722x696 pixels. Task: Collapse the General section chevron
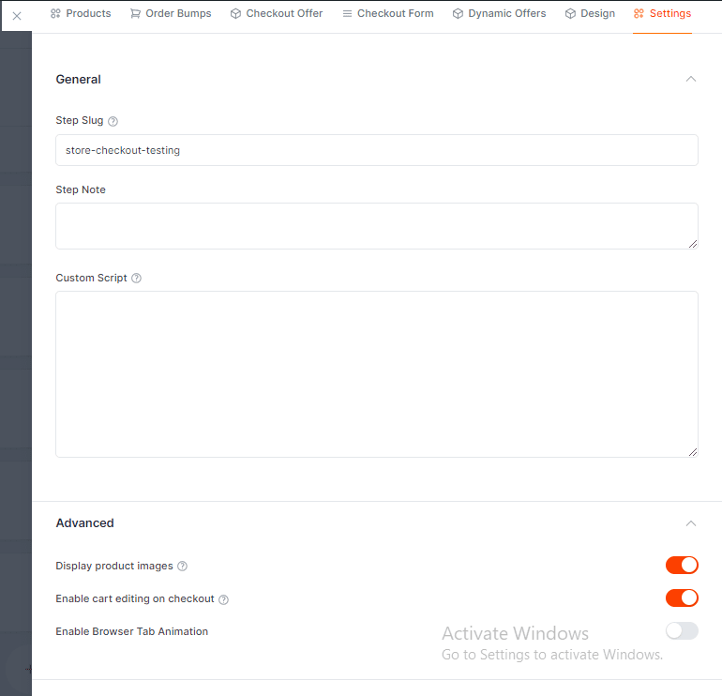(691, 80)
